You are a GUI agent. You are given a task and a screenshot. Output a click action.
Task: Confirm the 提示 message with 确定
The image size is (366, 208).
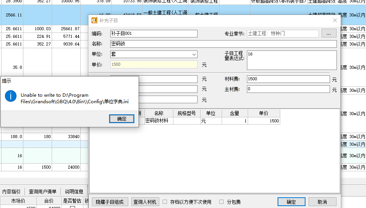tap(122, 119)
